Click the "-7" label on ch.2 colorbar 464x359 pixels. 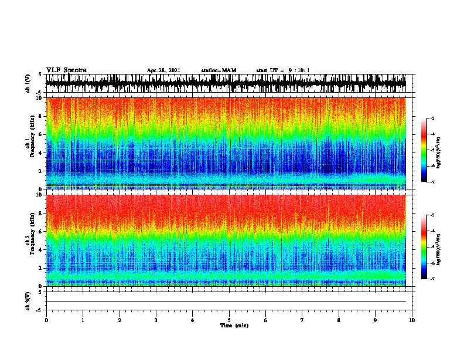click(x=432, y=279)
